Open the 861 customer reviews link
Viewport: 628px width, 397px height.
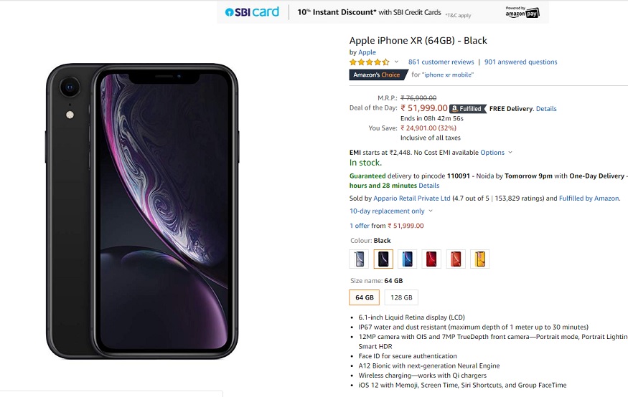441,62
